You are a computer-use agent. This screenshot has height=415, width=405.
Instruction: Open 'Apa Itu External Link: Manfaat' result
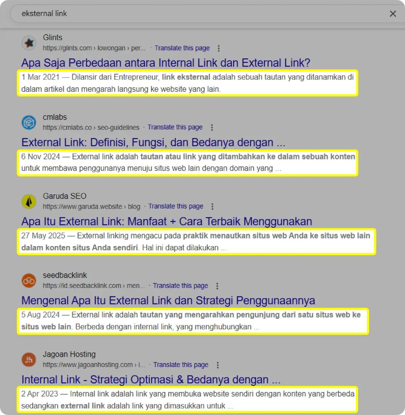167,221
